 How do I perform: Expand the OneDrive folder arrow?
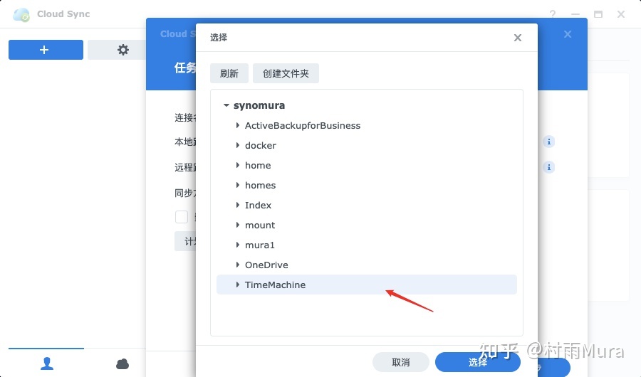point(237,265)
